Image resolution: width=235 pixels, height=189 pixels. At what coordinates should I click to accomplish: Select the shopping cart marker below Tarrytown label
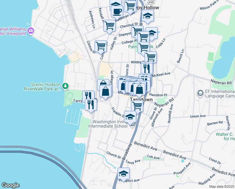tap(137, 106)
